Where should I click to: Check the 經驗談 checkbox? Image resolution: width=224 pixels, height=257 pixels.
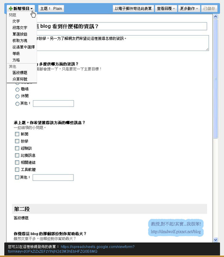[x=17, y=148]
